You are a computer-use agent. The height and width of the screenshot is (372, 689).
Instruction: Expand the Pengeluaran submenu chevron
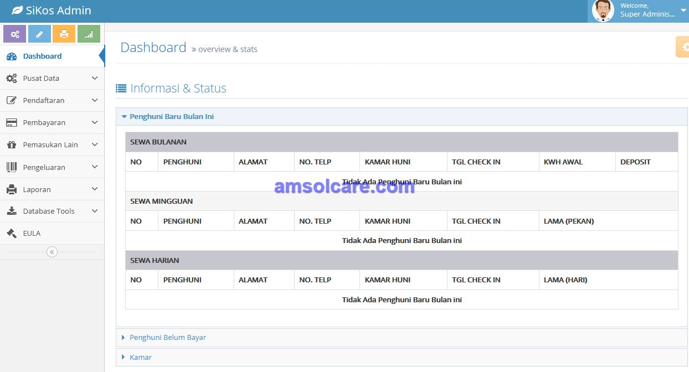click(x=95, y=167)
